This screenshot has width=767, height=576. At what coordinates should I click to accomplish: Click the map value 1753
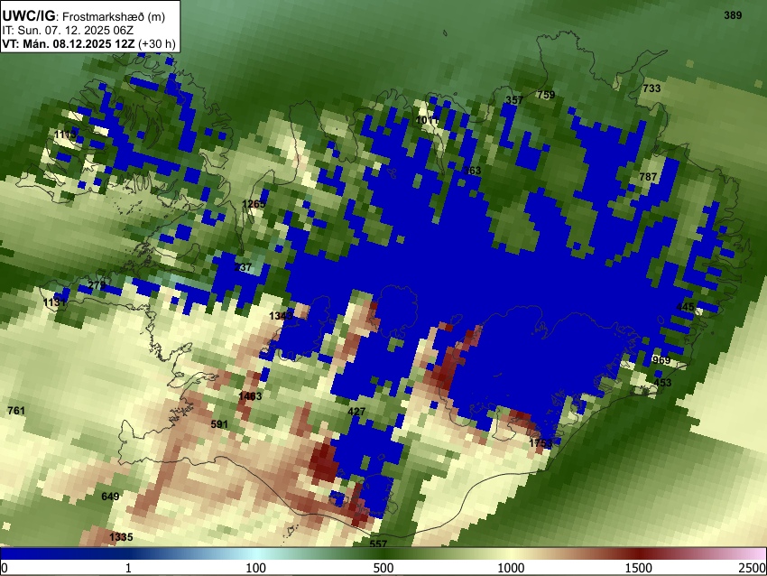(x=541, y=443)
